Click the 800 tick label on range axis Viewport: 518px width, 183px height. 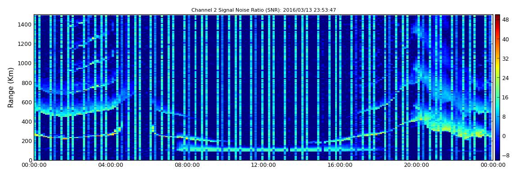coord(27,83)
